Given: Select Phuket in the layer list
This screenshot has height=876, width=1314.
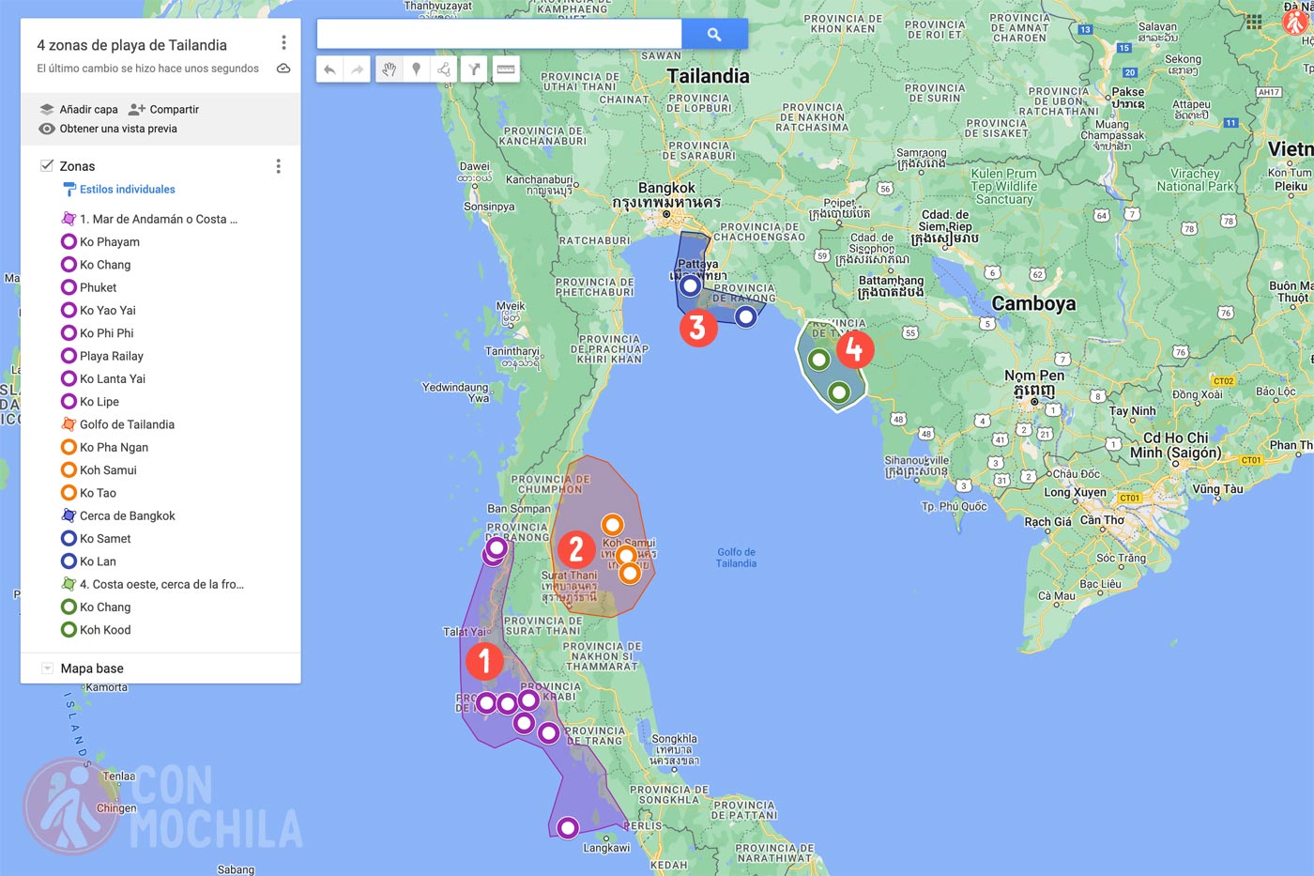Looking at the screenshot, I should tap(98, 287).
